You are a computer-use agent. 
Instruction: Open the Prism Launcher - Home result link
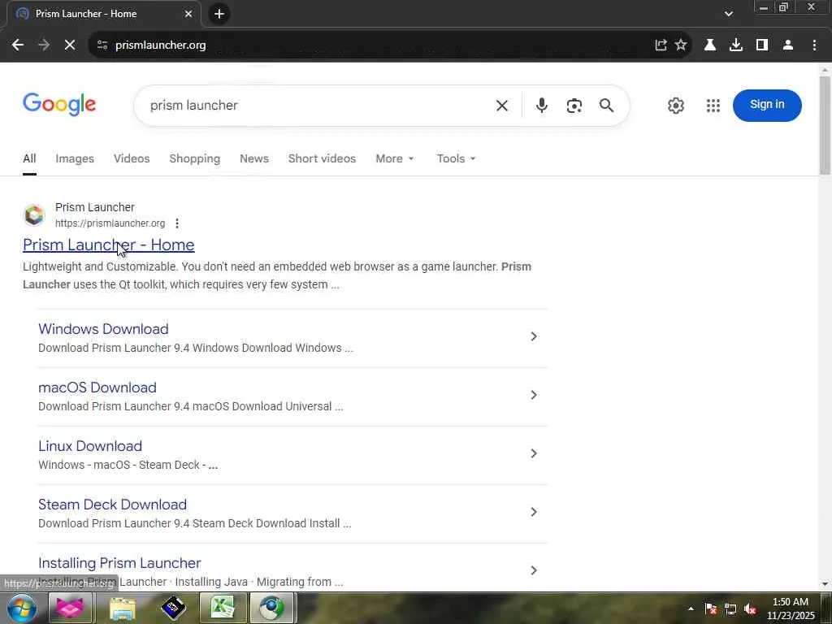109,245
